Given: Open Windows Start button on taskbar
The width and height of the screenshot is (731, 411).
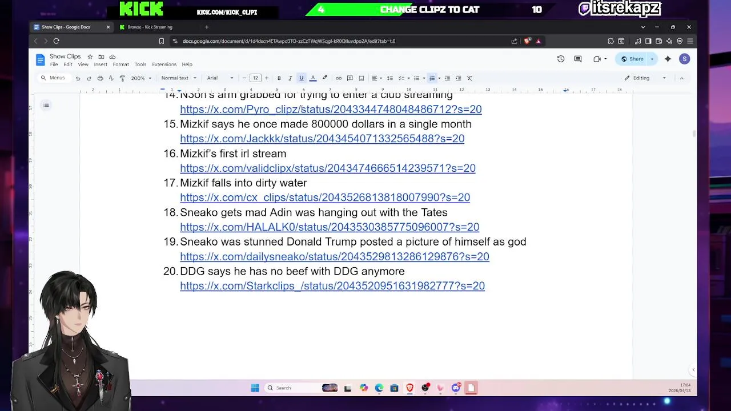Looking at the screenshot, I should [x=255, y=388].
